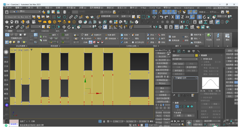
Task: Open the Civil View menu
Action: pos(155,8)
